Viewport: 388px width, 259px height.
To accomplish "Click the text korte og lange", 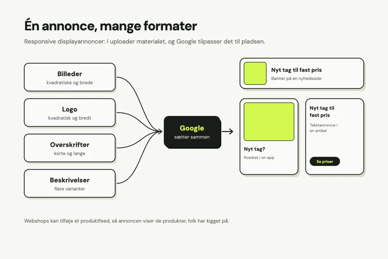I will click(70, 154).
